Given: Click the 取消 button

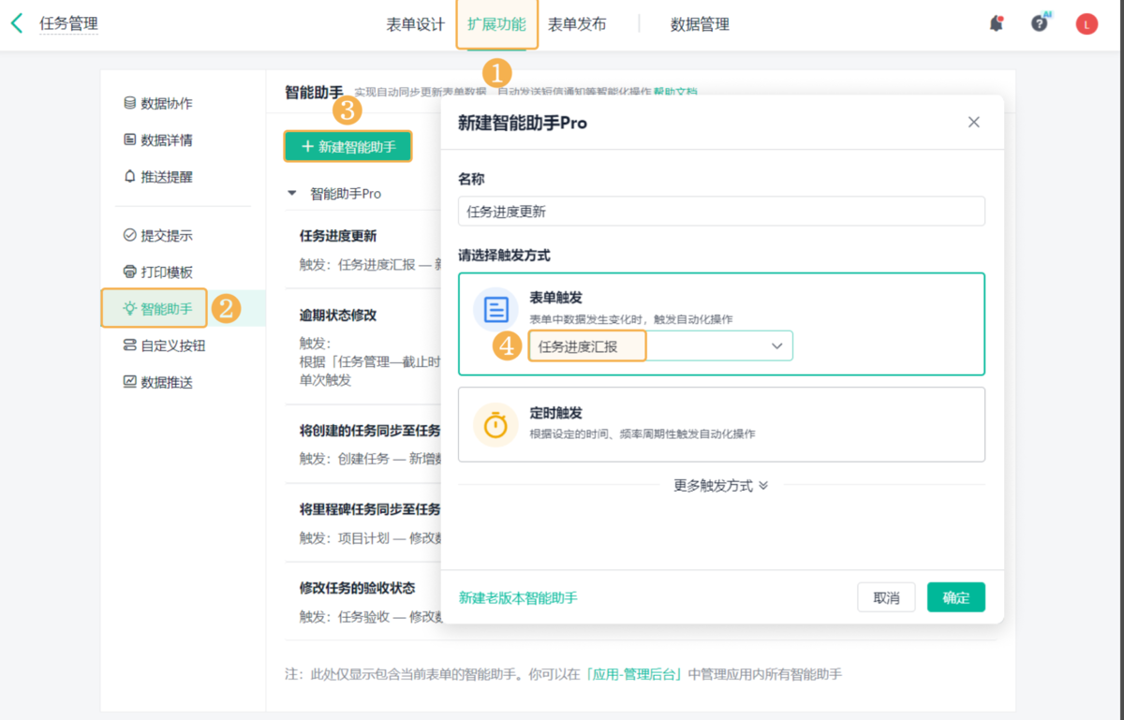Looking at the screenshot, I should pos(886,597).
